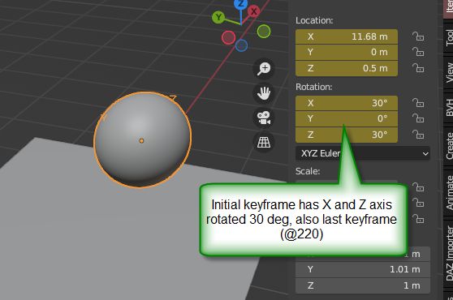Lock Rotation Z with padlock icon

tap(418, 135)
